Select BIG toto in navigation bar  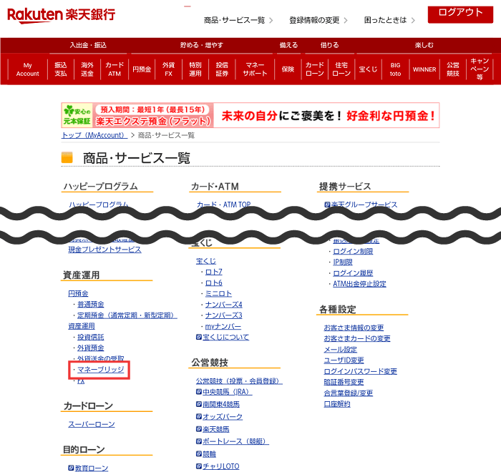point(395,69)
